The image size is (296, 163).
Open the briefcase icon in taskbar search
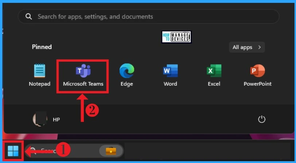click(111, 151)
